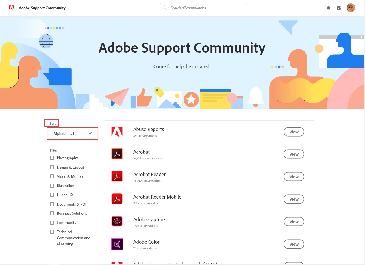Click the Acrobat Reader icon
The image size is (365, 265).
click(117, 176)
